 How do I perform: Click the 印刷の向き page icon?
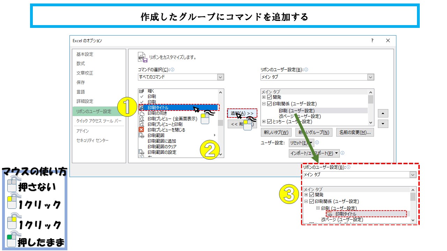coord(142,113)
